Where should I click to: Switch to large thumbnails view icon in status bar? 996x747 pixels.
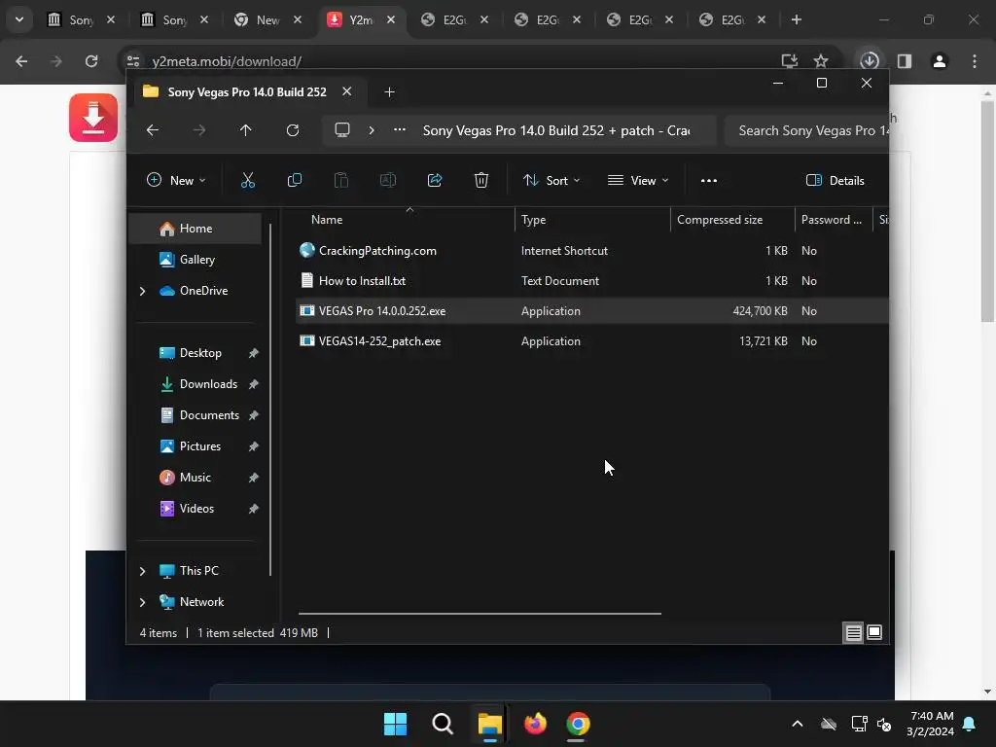874,632
